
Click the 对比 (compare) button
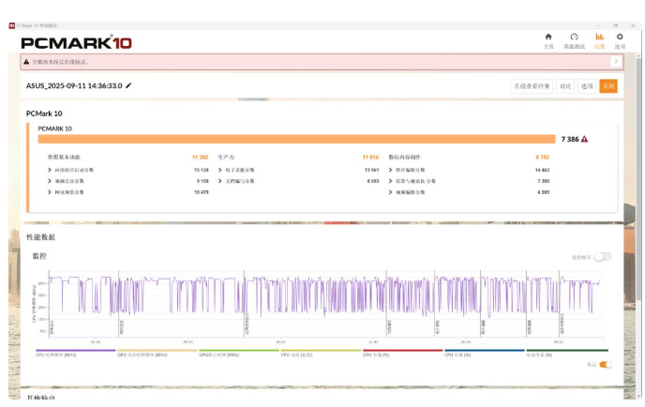(x=565, y=86)
